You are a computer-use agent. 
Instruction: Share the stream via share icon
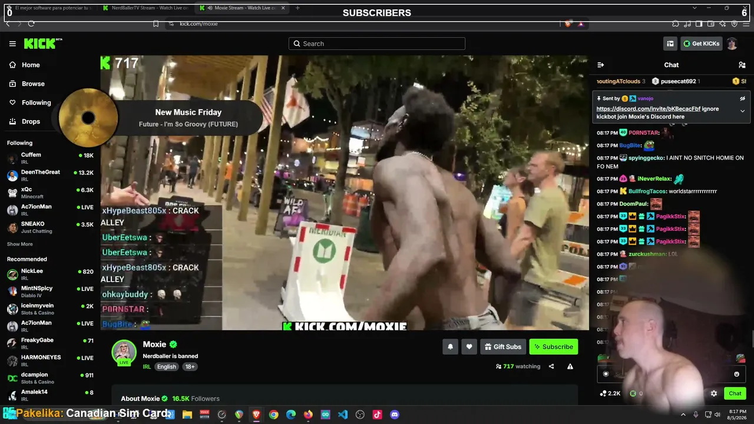click(x=551, y=366)
